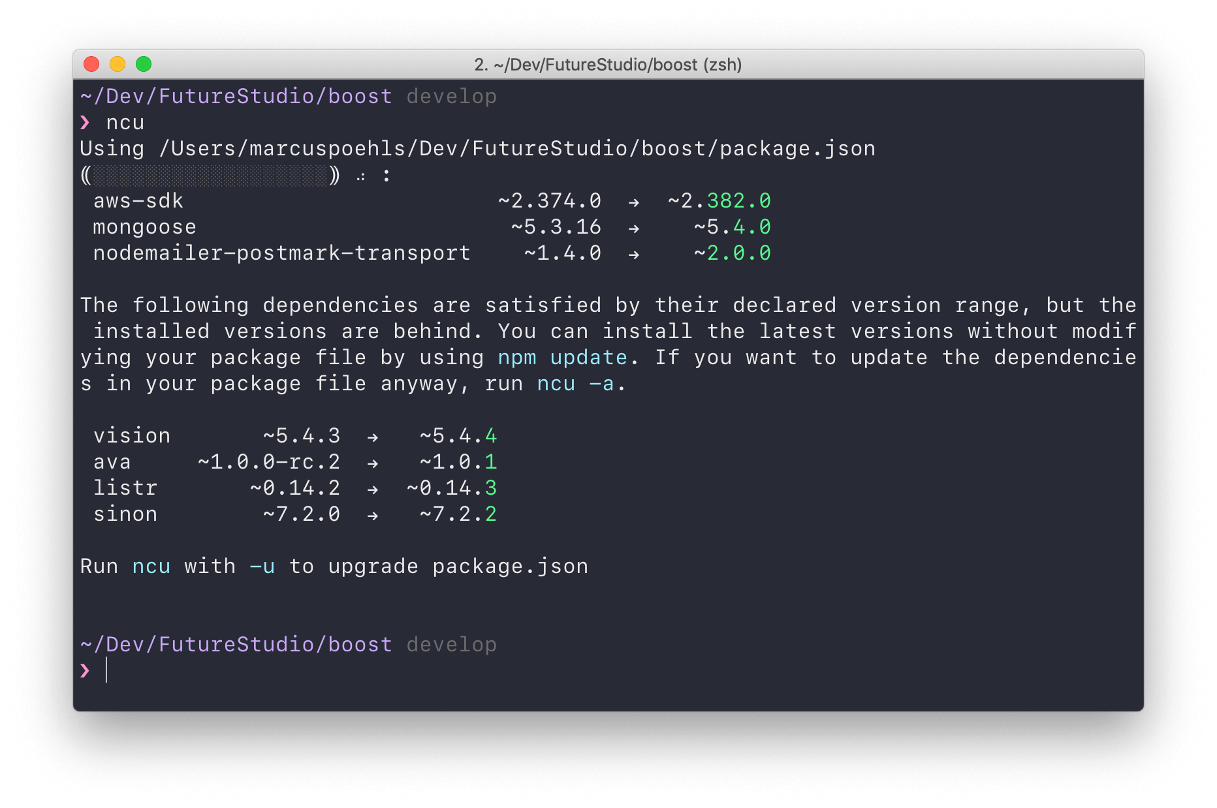Image resolution: width=1217 pixels, height=808 pixels.
Task: Click the progress bar next to package.json
Action: 209,175
